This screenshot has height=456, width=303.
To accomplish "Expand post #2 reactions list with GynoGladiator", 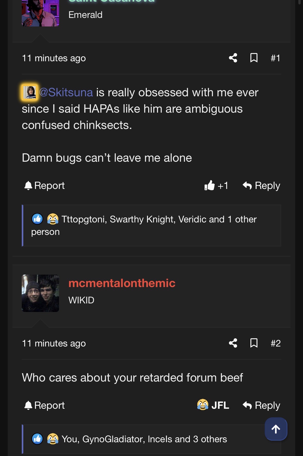I will (x=144, y=439).
